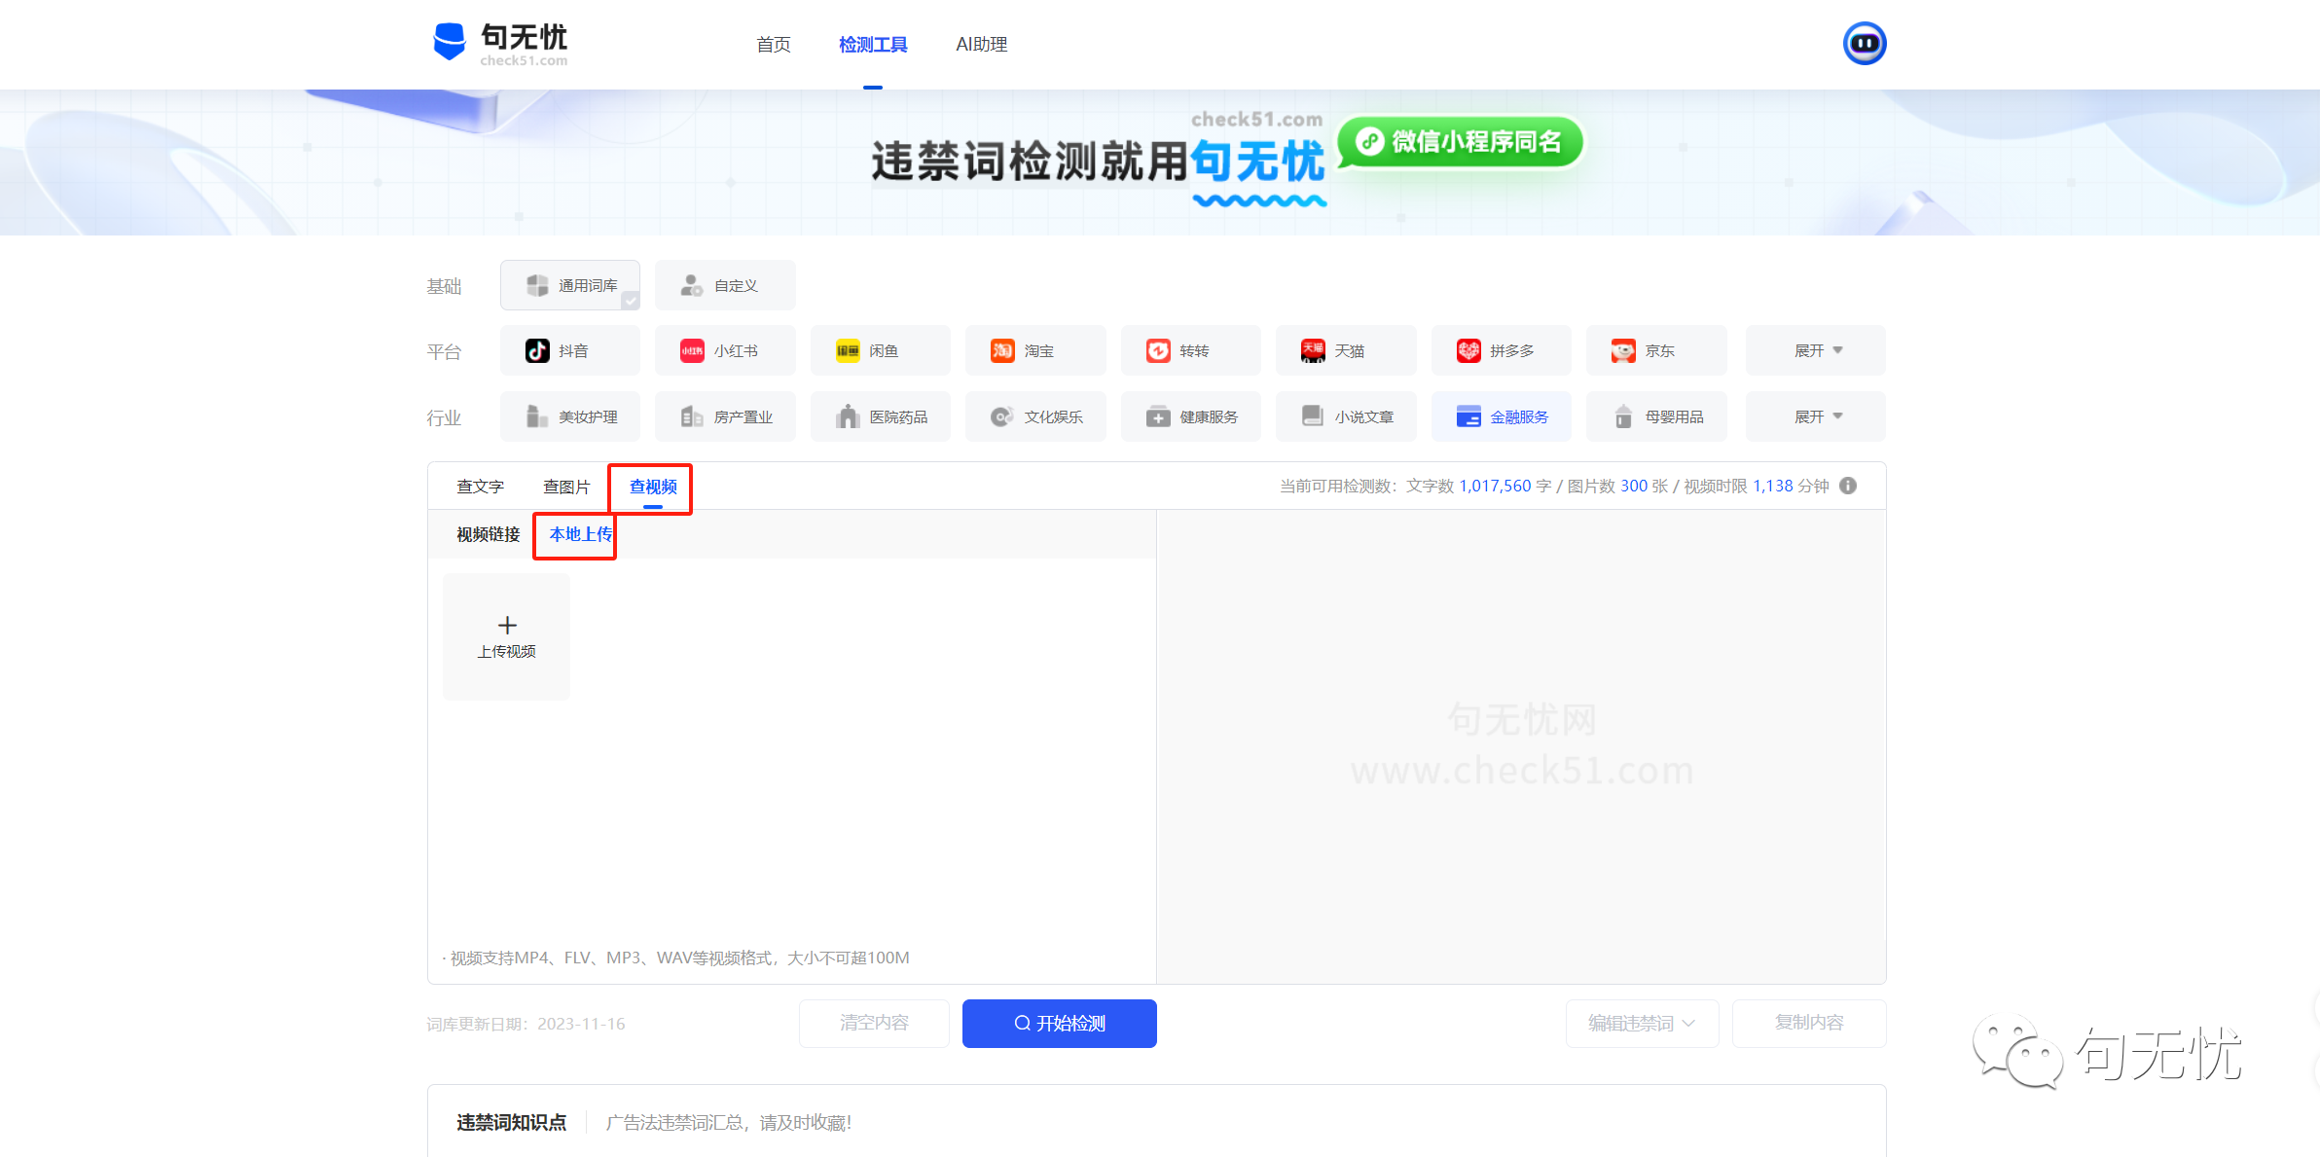2320x1157 pixels.
Task: Choose the 健康服务 industry icon
Action: tap(1158, 416)
